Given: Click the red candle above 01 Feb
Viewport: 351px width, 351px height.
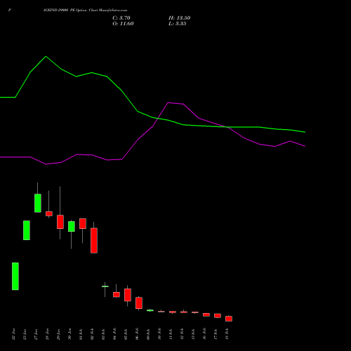Looking at the screenshot, I should tap(83, 224).
